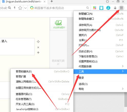Screen dimensions: 127x112
Task: Open JavaScript控制台(J) in submenu
Action: pos(42,109)
